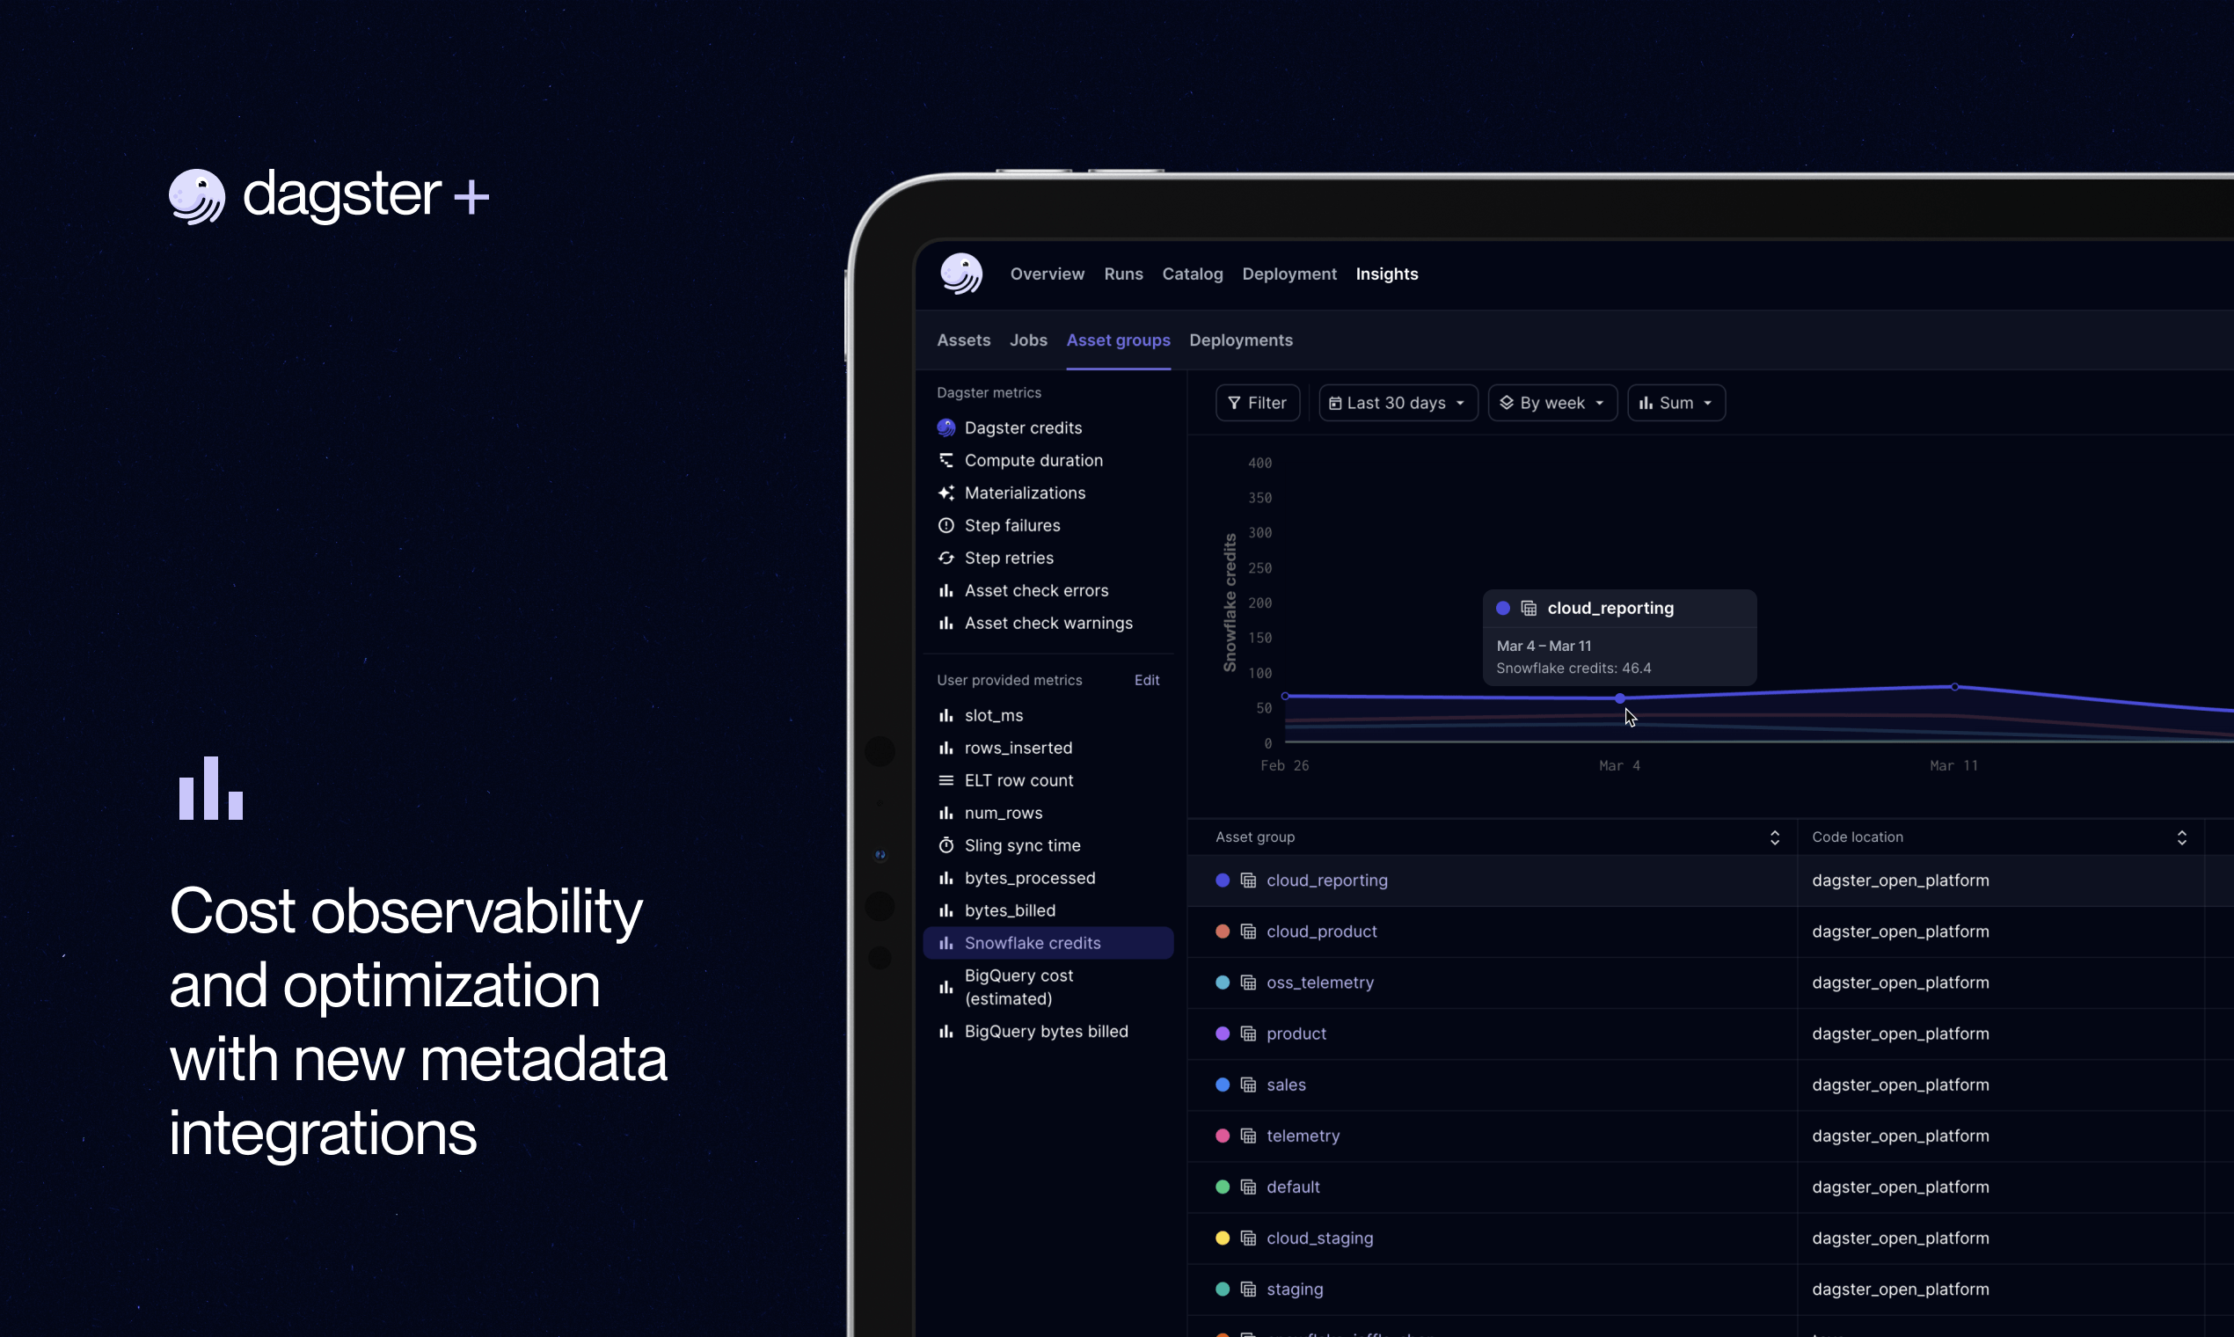Edit the user provided metrics
Viewport: 2234px width, 1337px height.
click(x=1146, y=679)
